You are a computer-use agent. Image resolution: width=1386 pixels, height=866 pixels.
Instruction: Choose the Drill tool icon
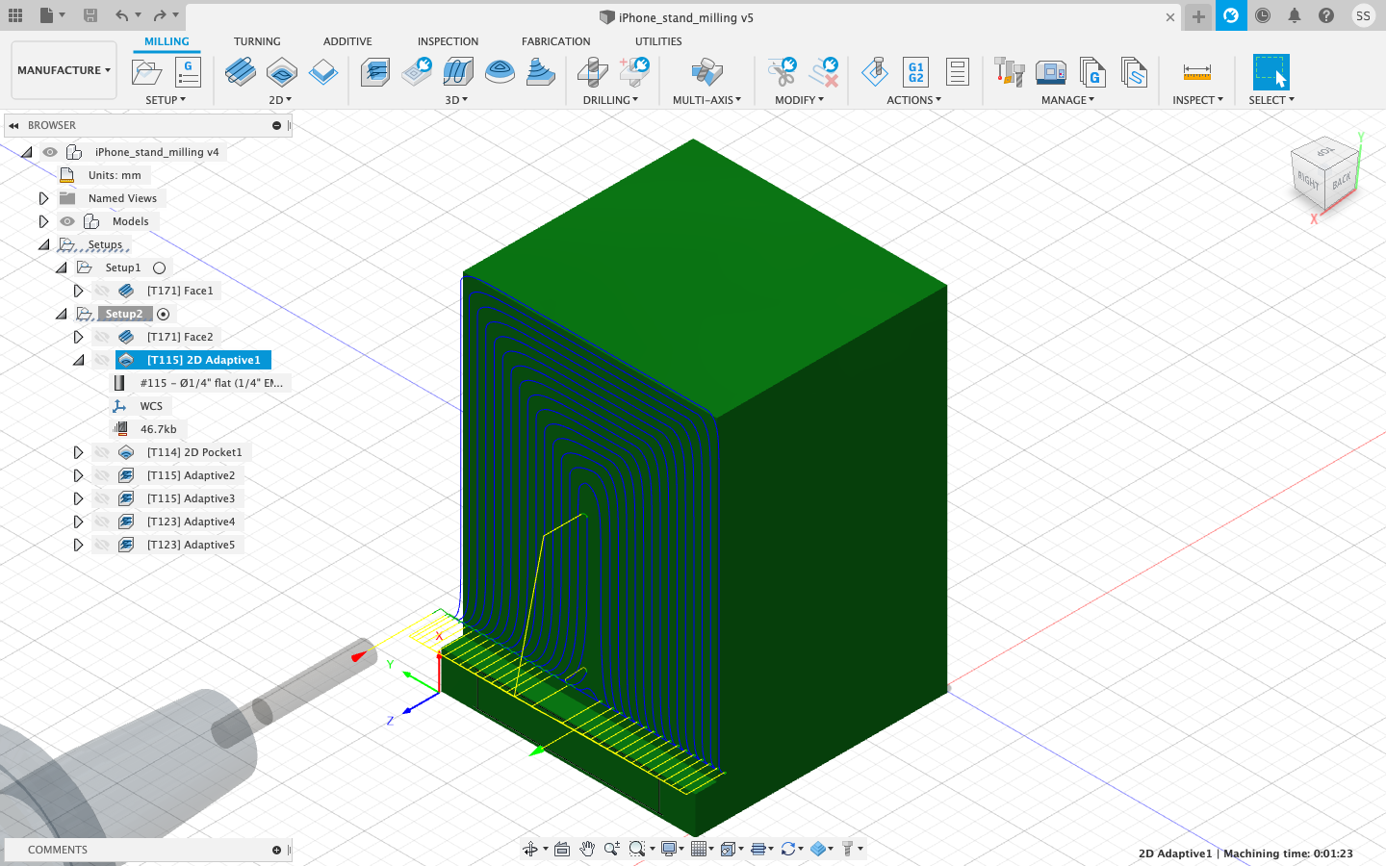(x=592, y=72)
